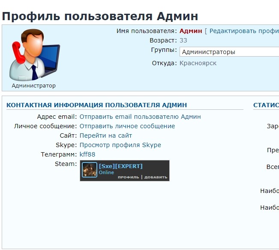This screenshot has height=250, width=279.
Task: Click the Steam avatar icon
Action: pyautogui.click(x=90, y=170)
